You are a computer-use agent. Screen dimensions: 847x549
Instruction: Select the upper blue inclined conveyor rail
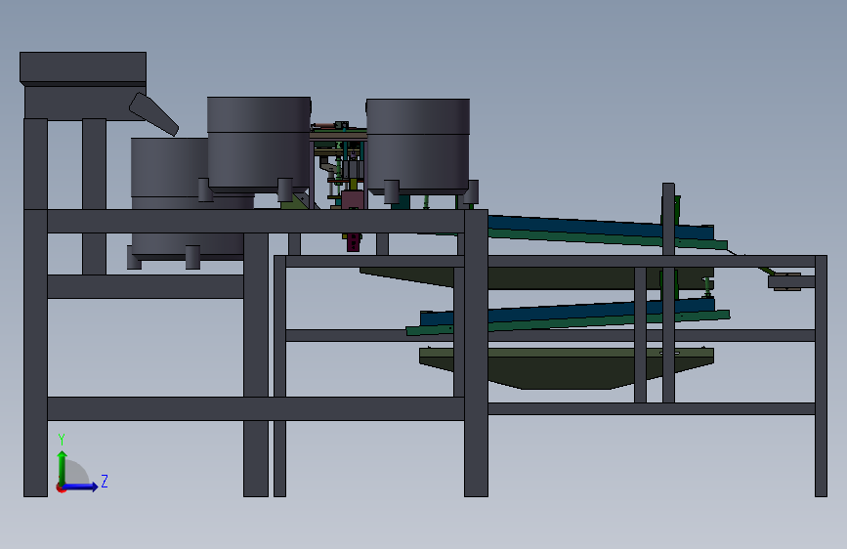(x=600, y=227)
